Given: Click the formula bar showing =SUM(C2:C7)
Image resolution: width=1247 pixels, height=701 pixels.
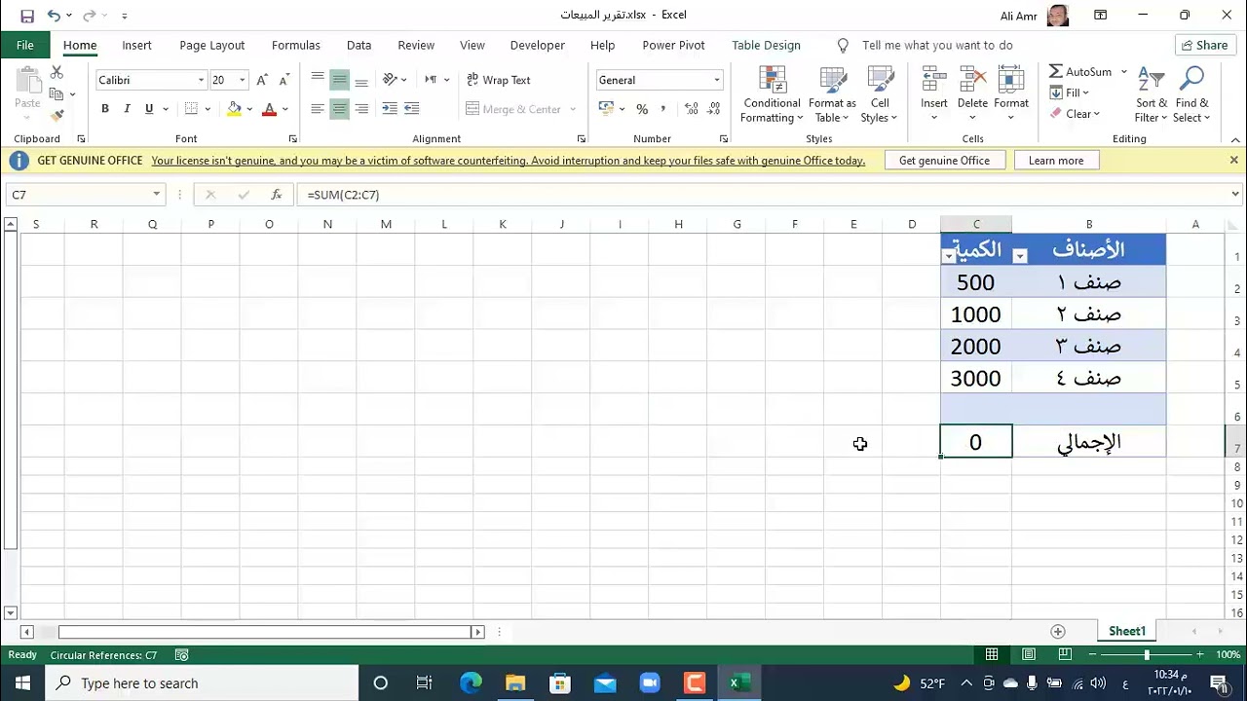Looking at the screenshot, I should click(764, 195).
